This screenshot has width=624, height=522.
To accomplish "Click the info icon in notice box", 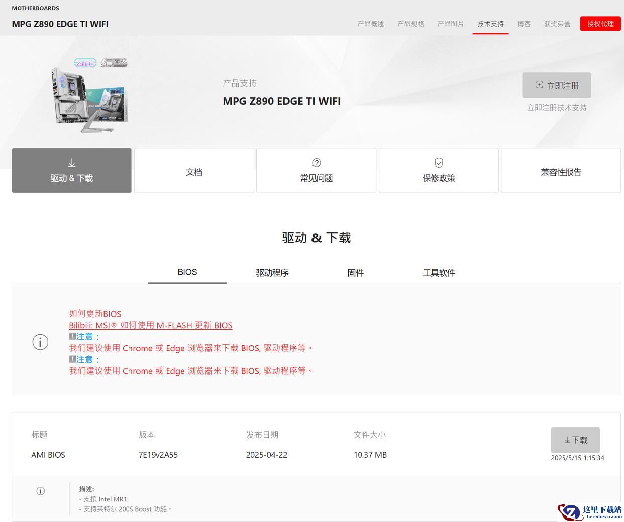I will [40, 342].
